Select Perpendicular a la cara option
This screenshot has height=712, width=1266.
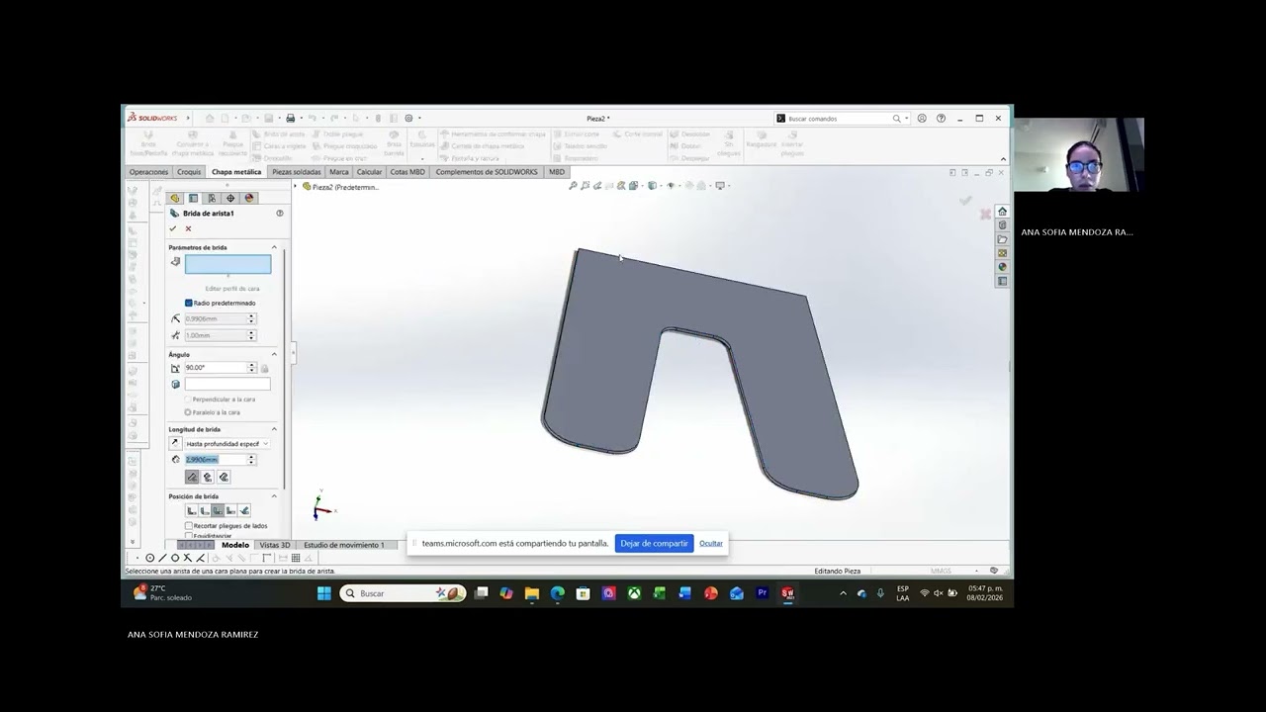[x=188, y=400]
